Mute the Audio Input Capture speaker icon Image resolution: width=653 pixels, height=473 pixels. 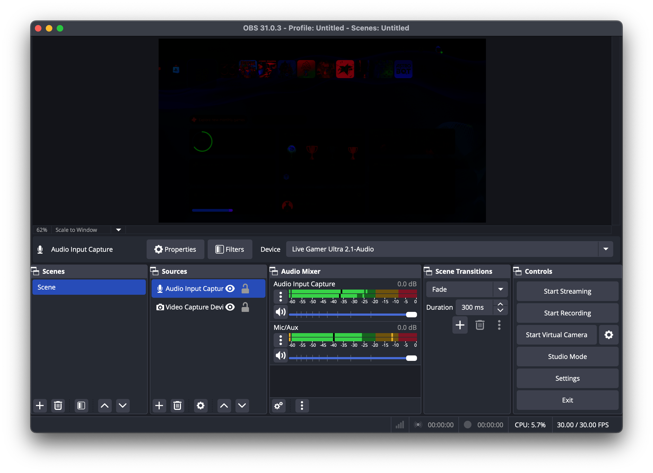pos(280,312)
